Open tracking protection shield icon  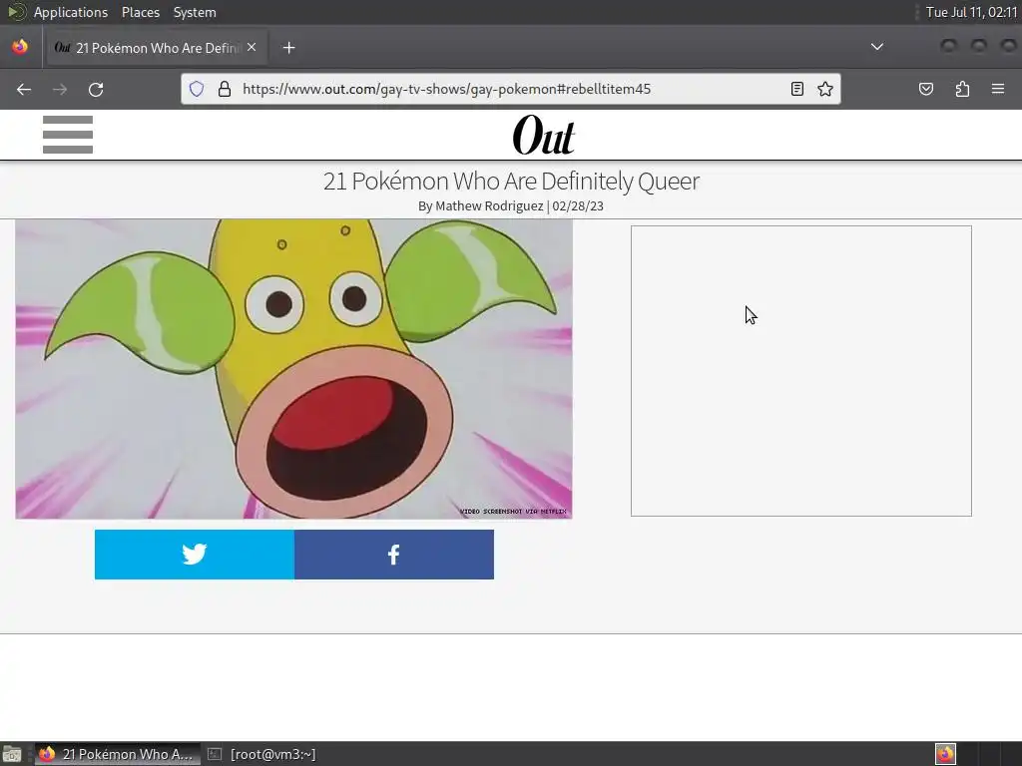tap(197, 89)
